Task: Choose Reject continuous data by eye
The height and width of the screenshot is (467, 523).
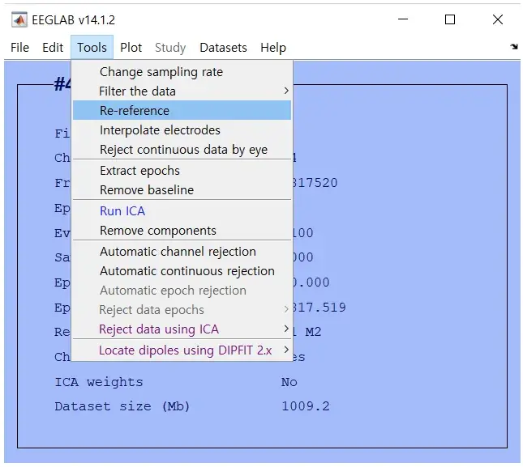Action: pos(183,150)
